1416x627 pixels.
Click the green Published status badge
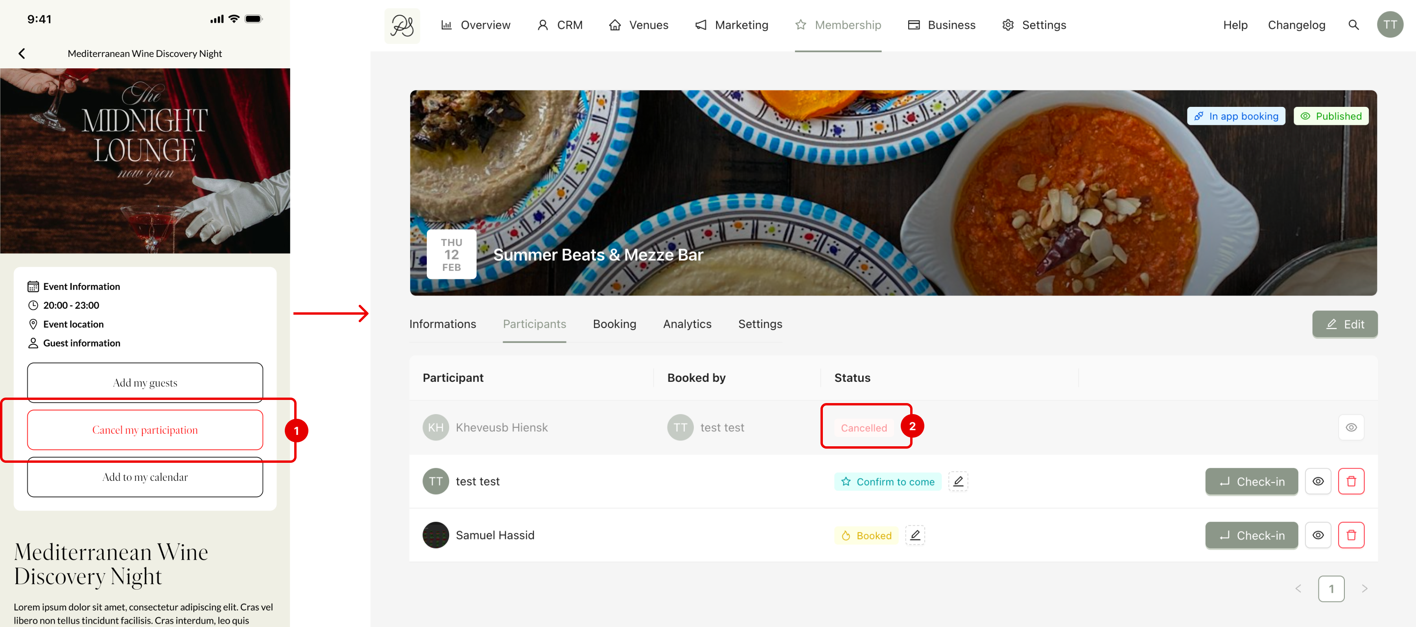[1330, 116]
